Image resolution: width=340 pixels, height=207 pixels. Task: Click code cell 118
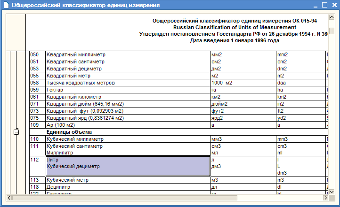click(37, 187)
